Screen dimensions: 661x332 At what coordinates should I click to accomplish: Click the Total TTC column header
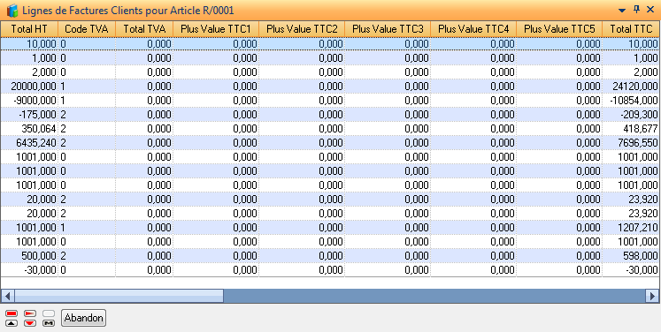[x=631, y=28]
